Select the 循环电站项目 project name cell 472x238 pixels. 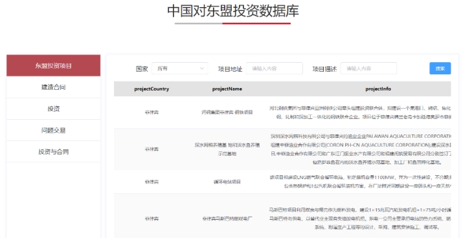[227, 182]
